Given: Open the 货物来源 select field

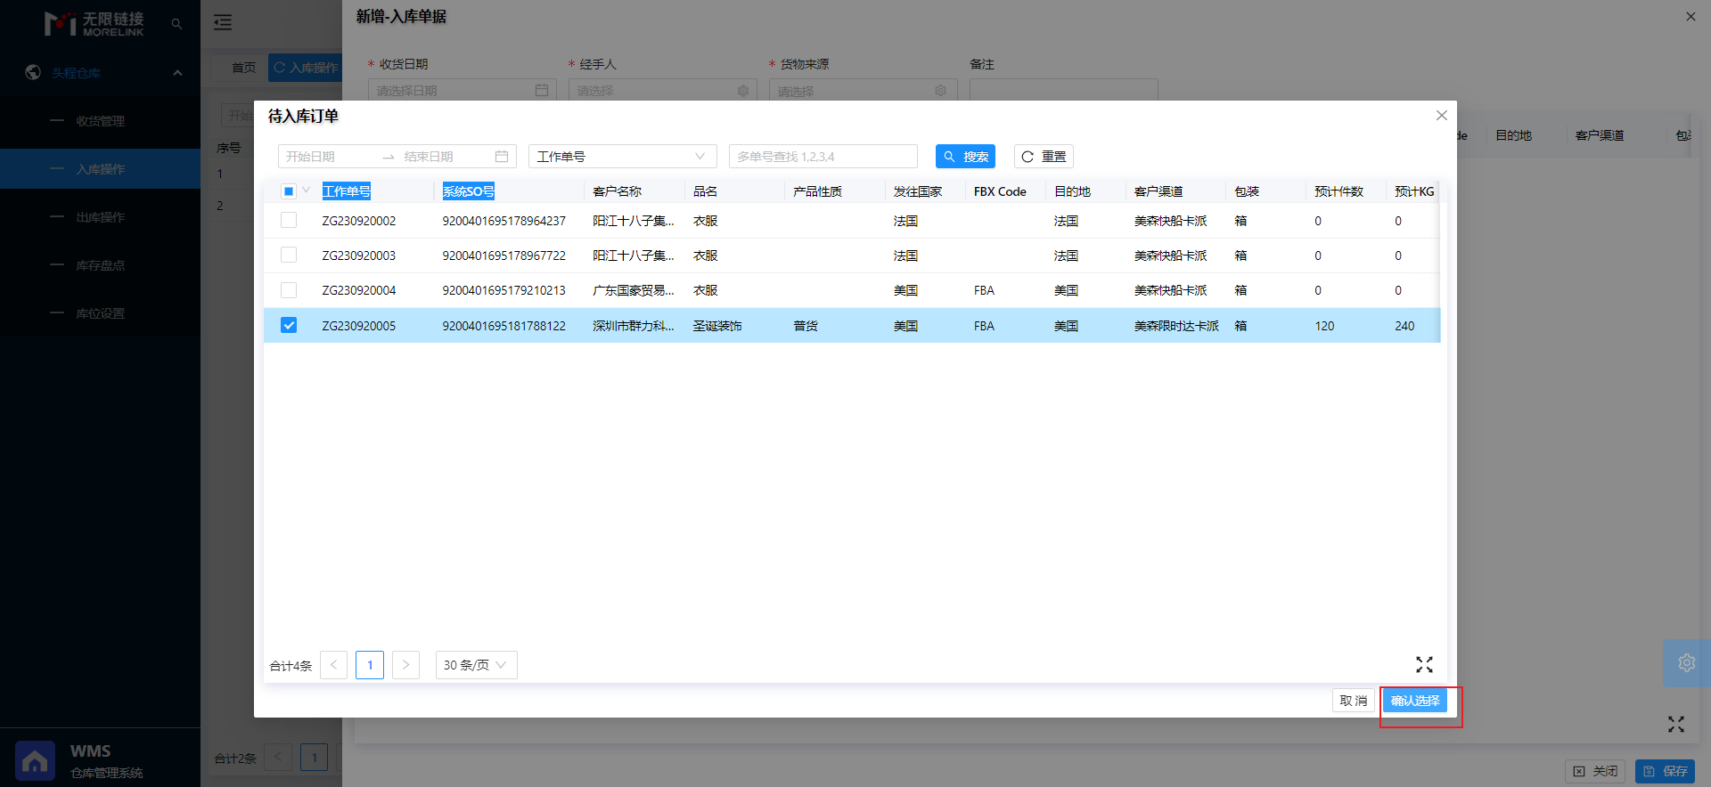Looking at the screenshot, I should click(864, 91).
